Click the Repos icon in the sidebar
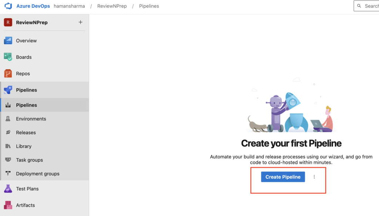 click(8, 73)
